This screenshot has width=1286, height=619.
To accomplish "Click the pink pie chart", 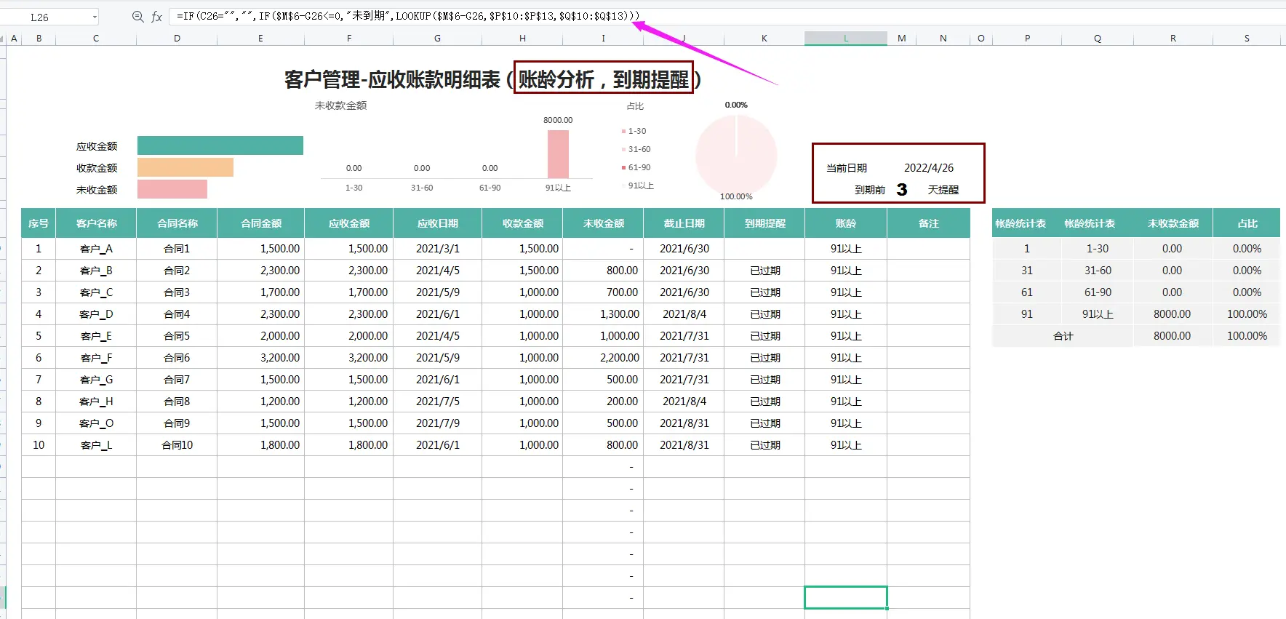I will (736, 154).
